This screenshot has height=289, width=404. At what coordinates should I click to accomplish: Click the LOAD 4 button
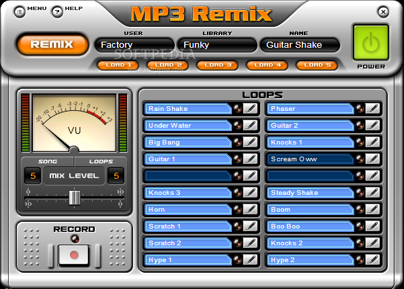pyautogui.click(x=268, y=65)
